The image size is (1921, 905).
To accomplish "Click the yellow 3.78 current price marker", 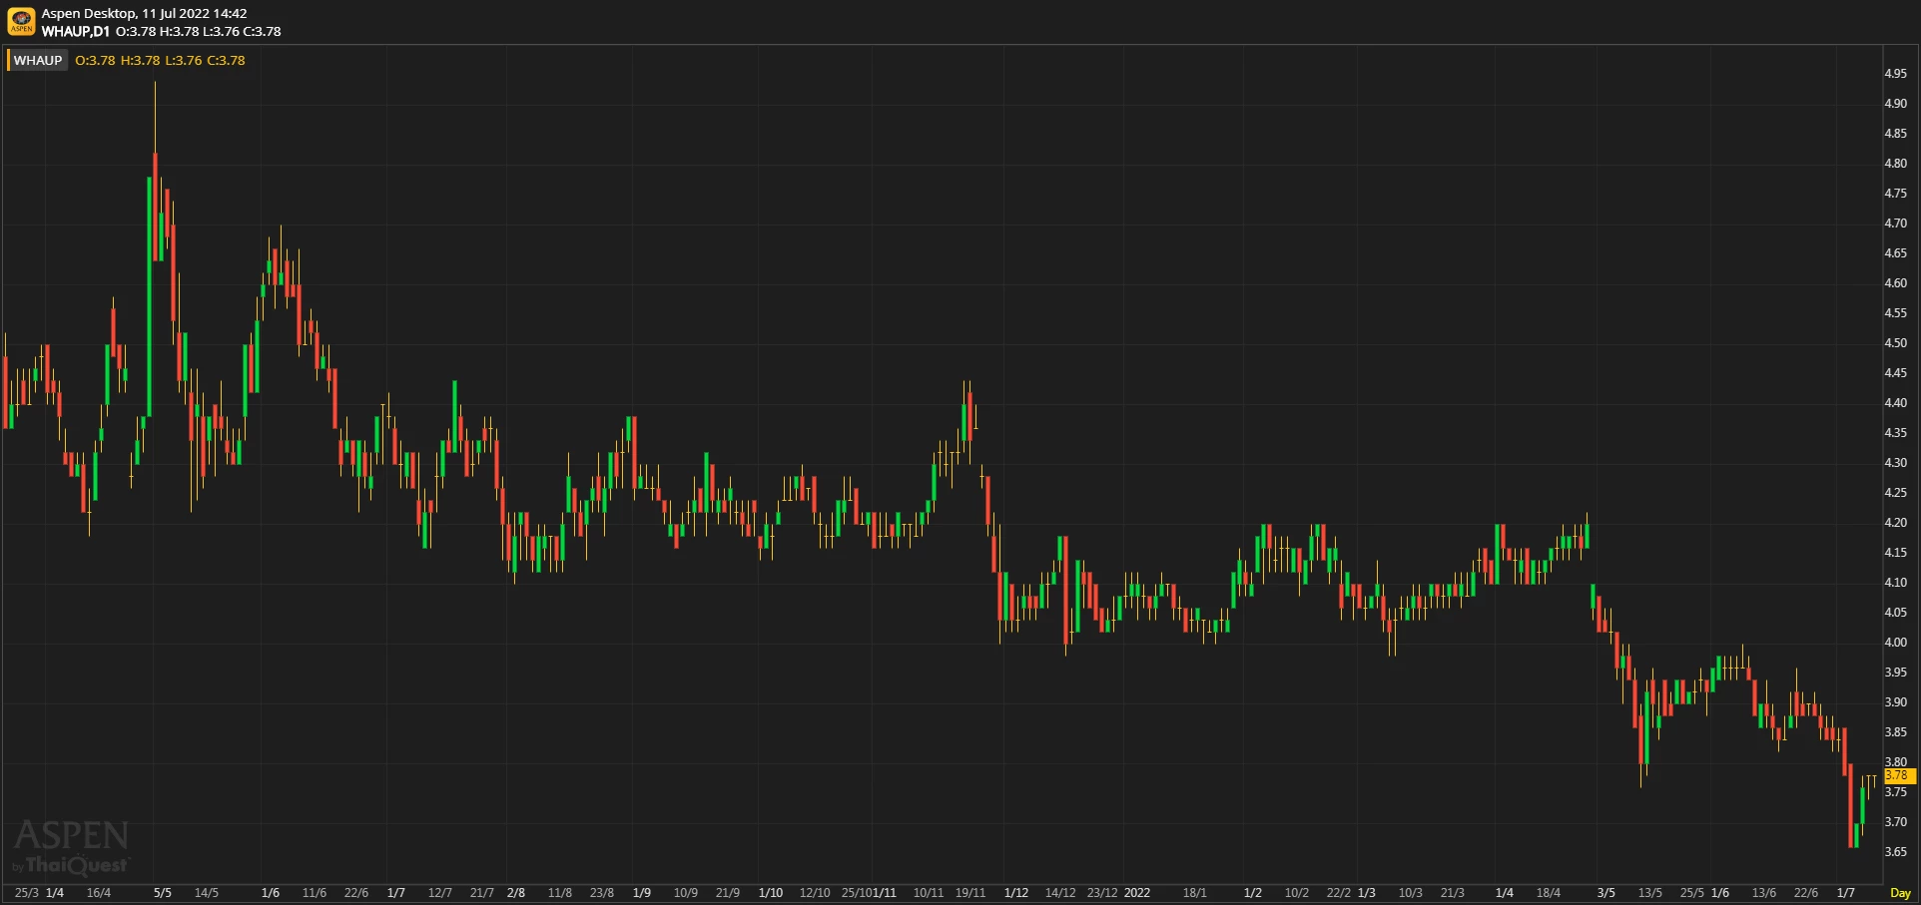I will click(x=1898, y=775).
